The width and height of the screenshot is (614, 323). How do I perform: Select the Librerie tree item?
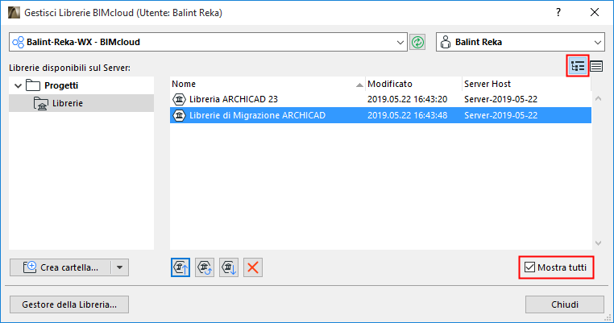pyautogui.click(x=81, y=103)
